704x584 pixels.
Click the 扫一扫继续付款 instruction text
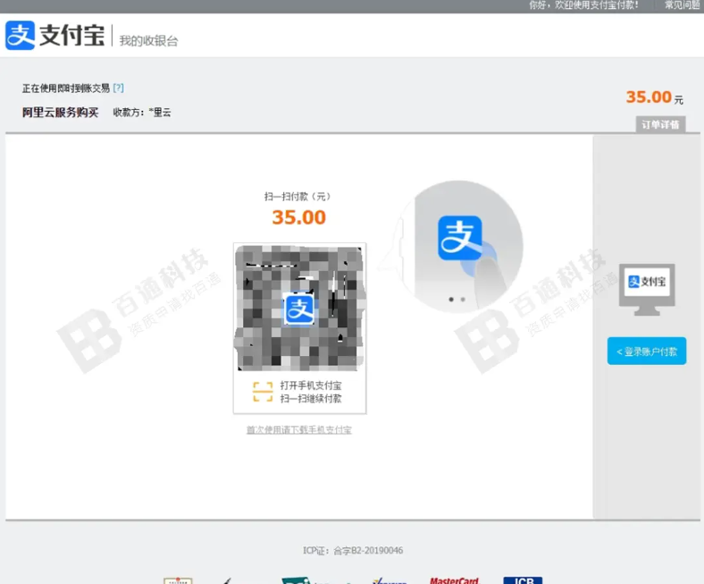(311, 399)
